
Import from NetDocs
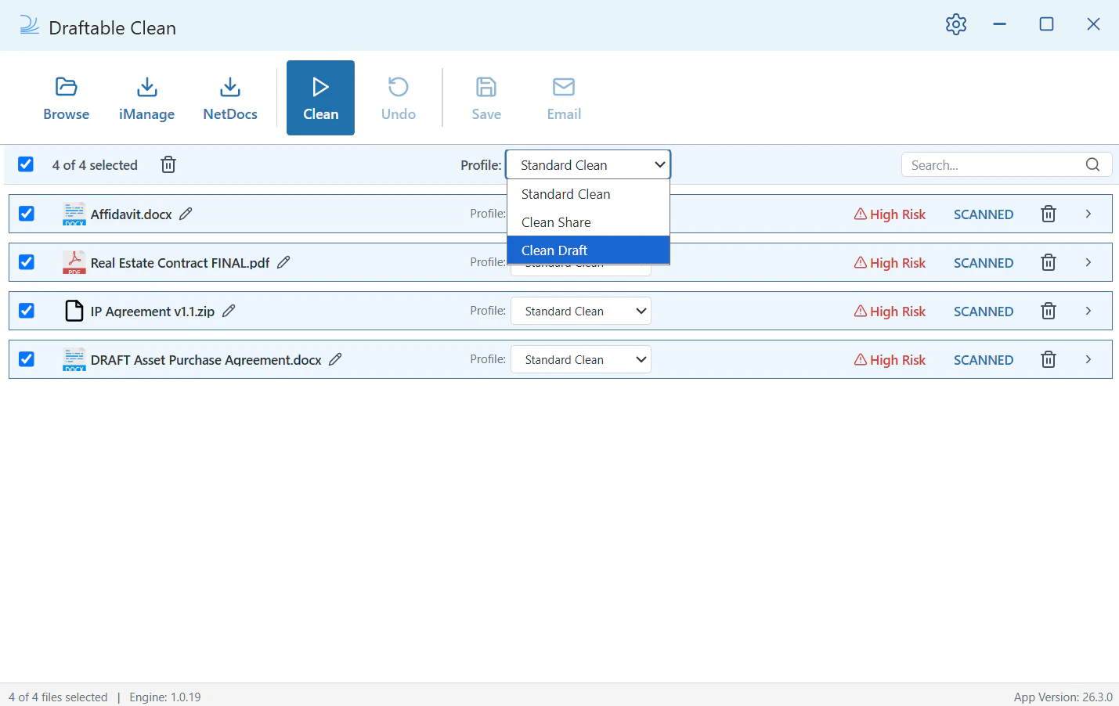tap(230, 98)
